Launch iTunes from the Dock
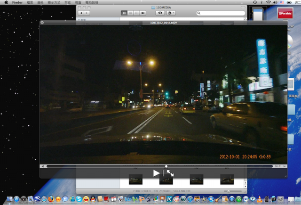The image size is (301, 205). (x=190, y=199)
